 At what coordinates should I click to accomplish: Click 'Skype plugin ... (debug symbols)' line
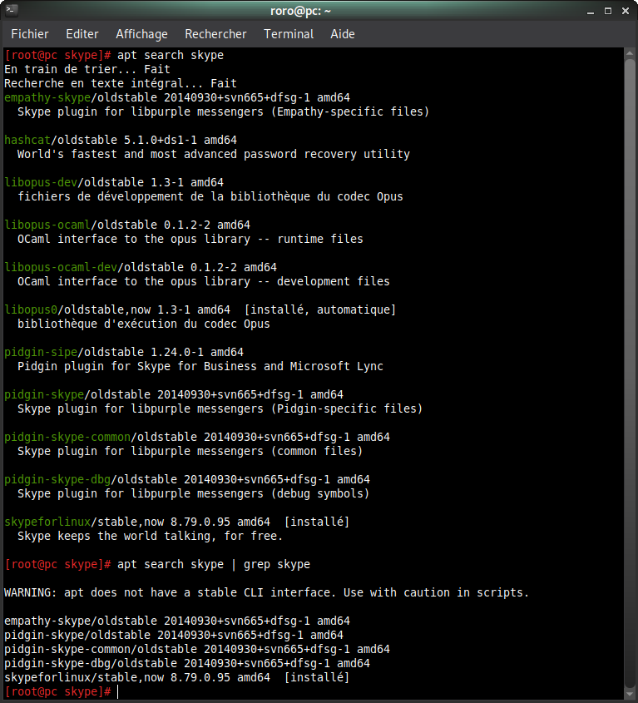coord(193,493)
